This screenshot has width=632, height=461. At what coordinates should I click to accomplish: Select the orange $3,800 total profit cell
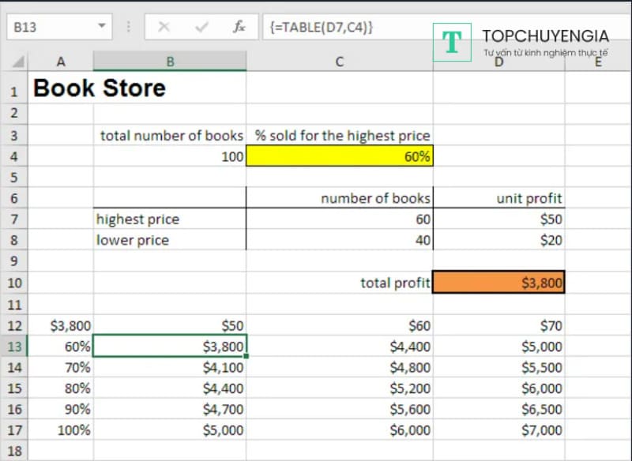498,283
